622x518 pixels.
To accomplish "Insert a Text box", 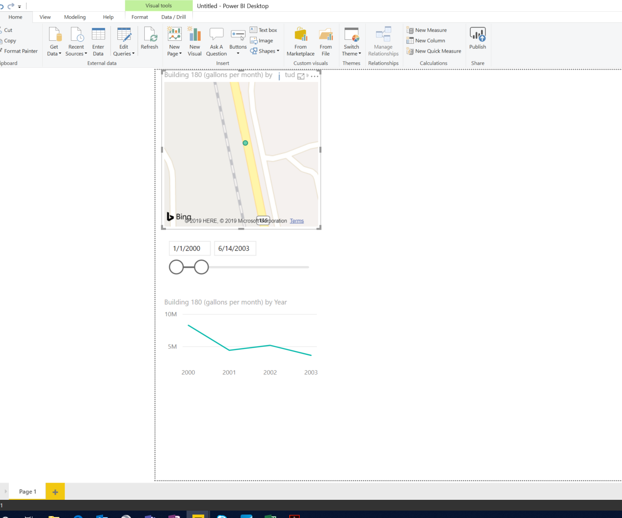I will point(264,30).
